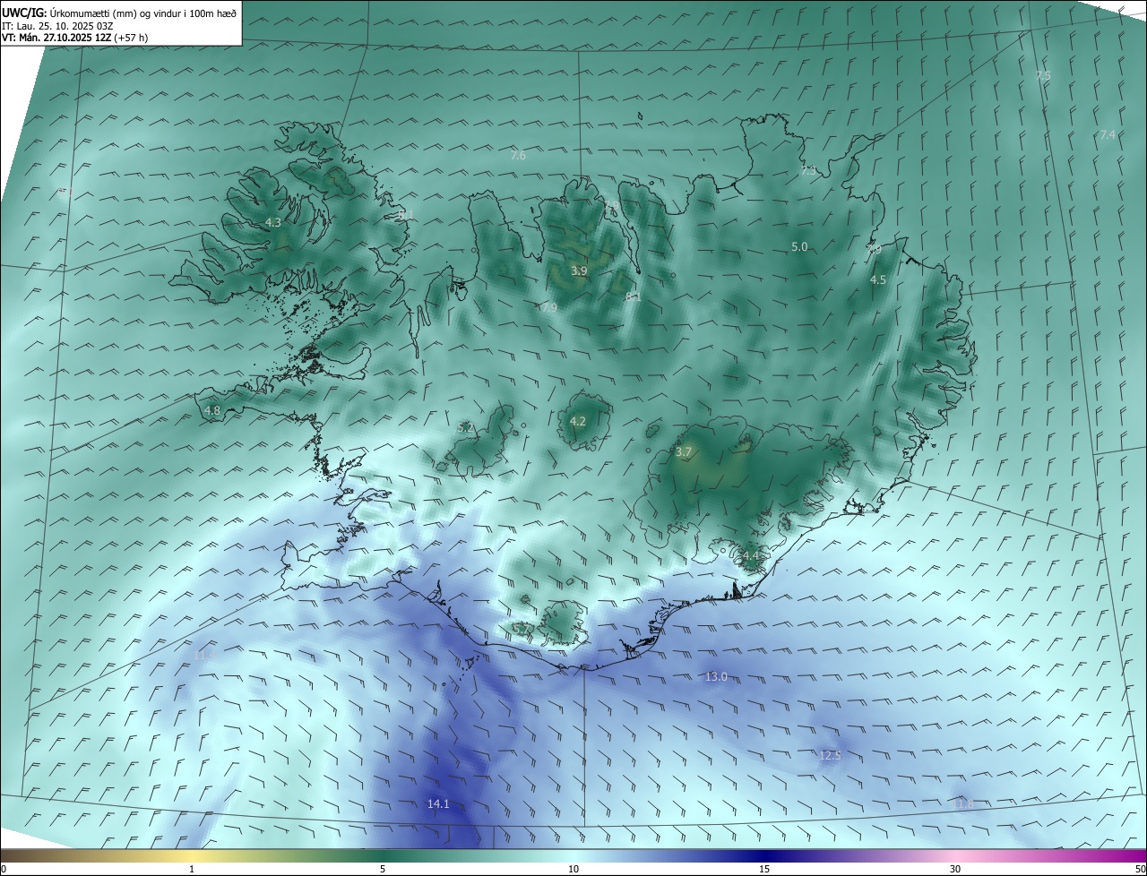Select the 7.5 value label
The width and height of the screenshot is (1147, 876).
click(1043, 76)
